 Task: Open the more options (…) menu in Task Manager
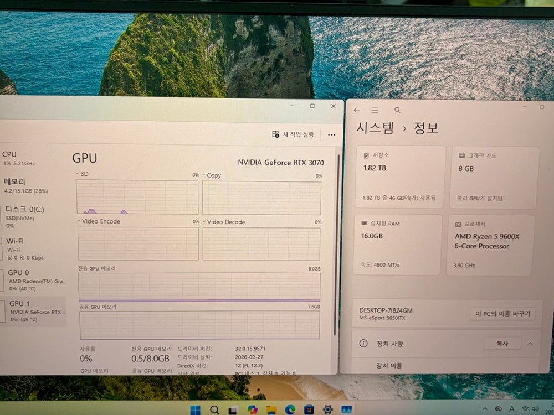click(x=331, y=135)
